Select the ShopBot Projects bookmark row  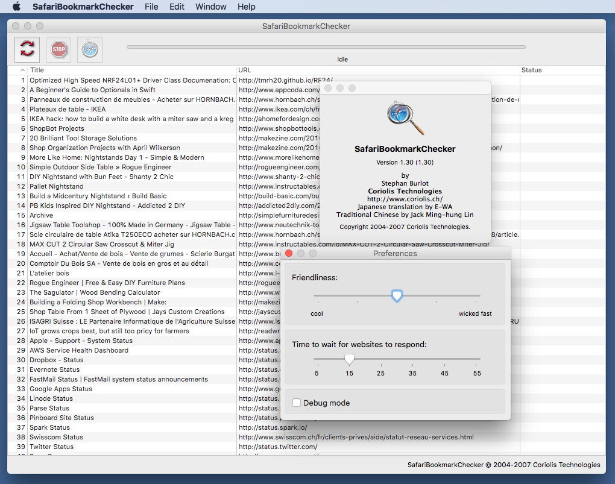[57, 128]
